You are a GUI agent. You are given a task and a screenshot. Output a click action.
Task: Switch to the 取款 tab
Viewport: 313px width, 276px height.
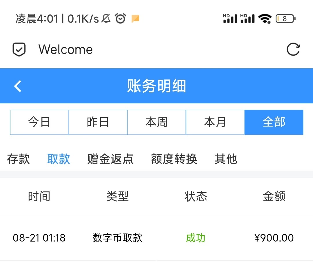[x=59, y=159]
